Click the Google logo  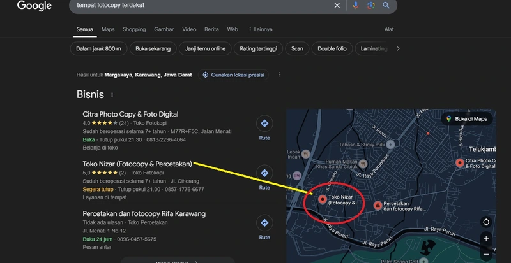(34, 6)
